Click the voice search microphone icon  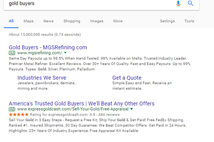click(x=178, y=3)
